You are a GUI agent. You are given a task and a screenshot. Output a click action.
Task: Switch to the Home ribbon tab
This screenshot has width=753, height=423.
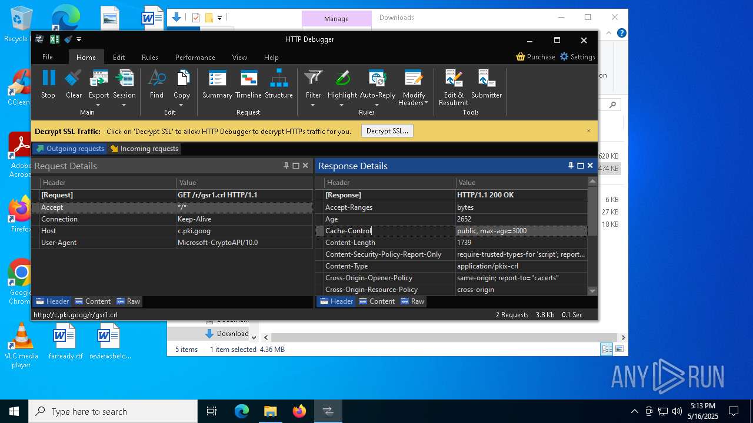86,57
